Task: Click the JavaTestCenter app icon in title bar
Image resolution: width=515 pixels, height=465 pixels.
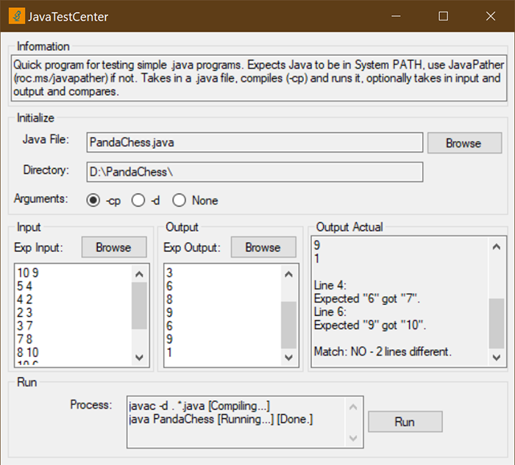Action: pos(16,15)
